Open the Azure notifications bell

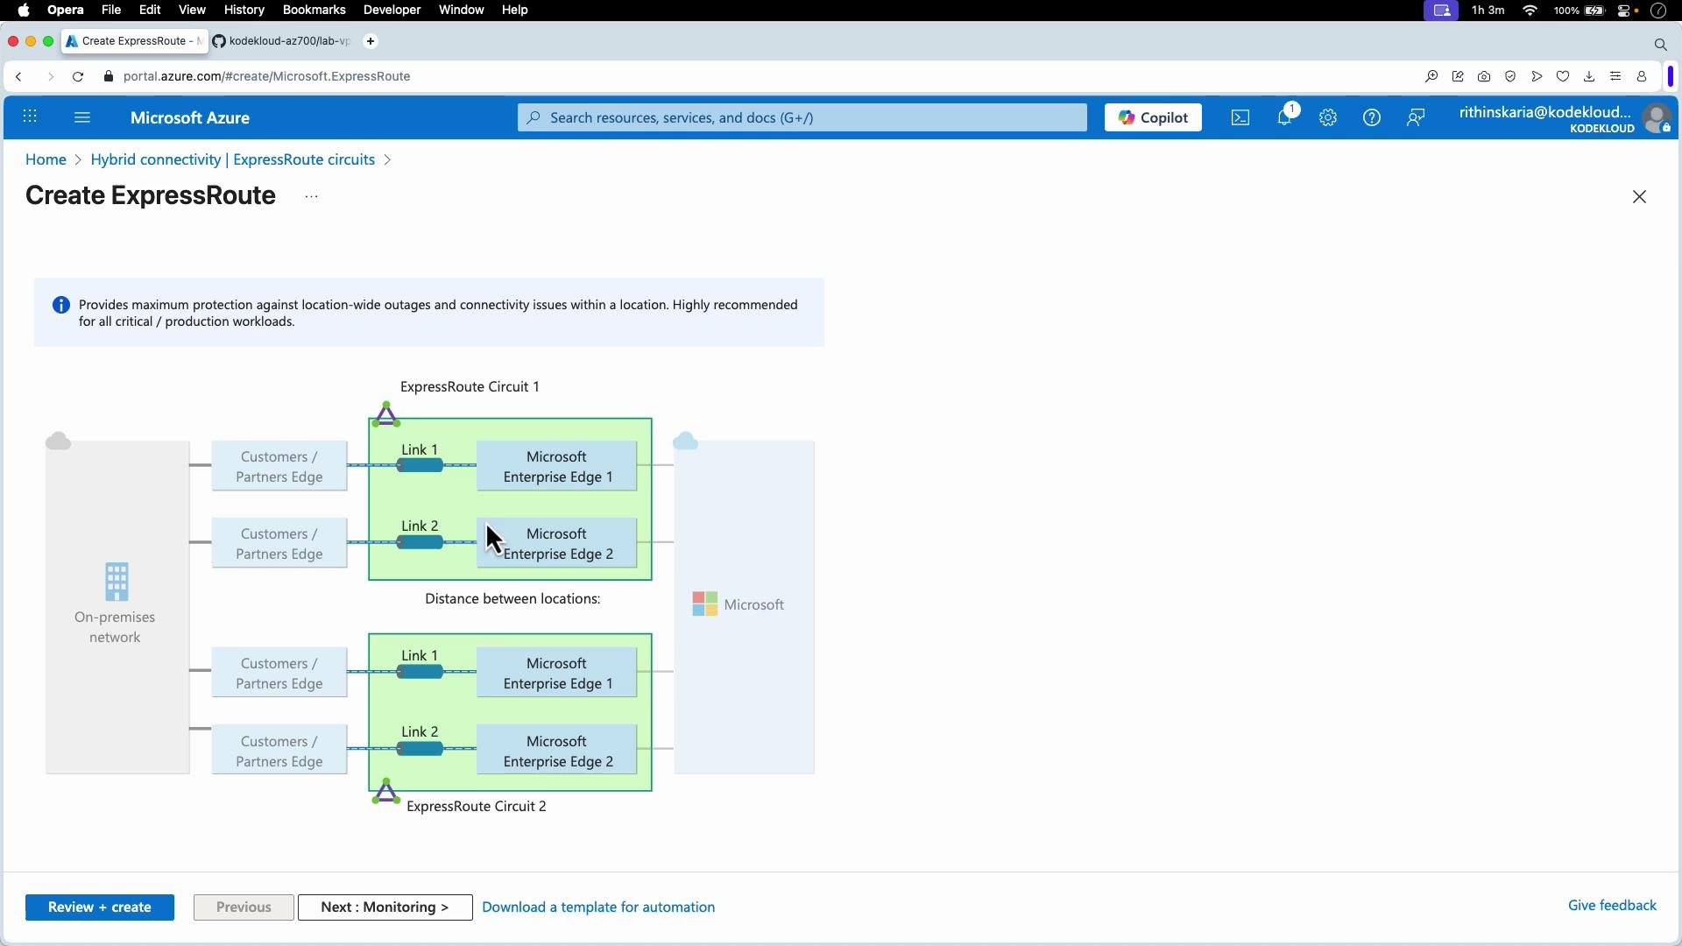[x=1285, y=116]
